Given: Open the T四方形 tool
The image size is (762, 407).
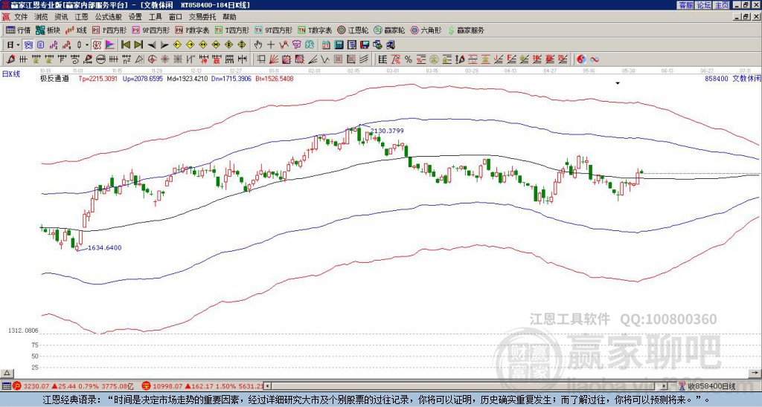Looking at the screenshot, I should pos(232,30).
